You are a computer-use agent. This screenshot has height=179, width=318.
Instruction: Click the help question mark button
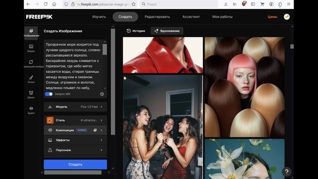287,172
